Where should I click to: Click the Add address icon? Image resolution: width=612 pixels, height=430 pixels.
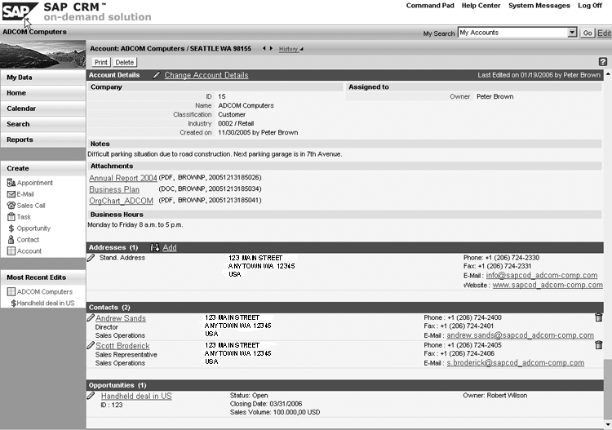155,247
